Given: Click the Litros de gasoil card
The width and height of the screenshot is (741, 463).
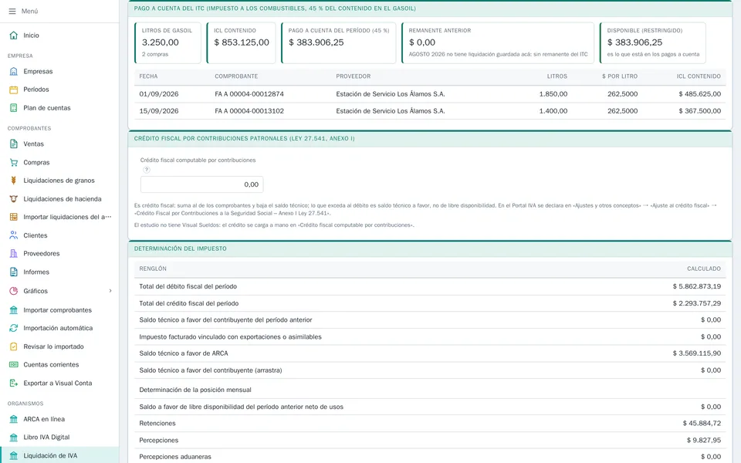Looking at the screenshot, I should click(x=167, y=42).
